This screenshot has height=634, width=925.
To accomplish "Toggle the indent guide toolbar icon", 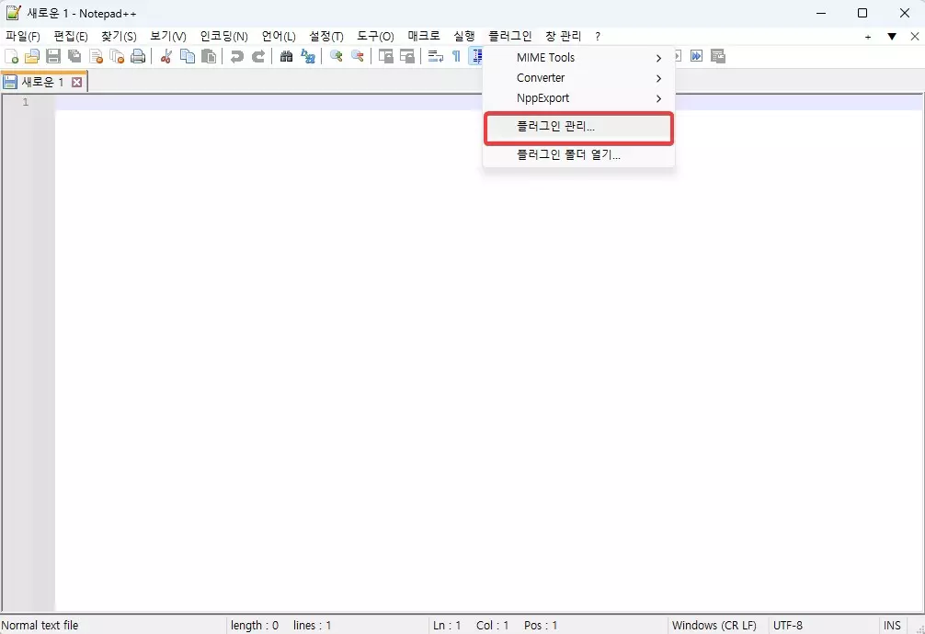I will (x=476, y=57).
